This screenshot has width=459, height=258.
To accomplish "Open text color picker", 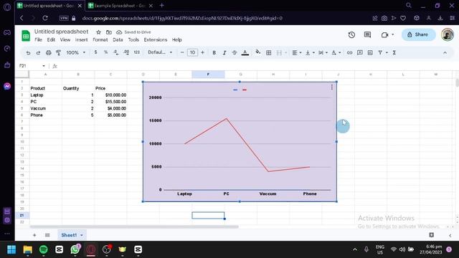I will pos(245,52).
